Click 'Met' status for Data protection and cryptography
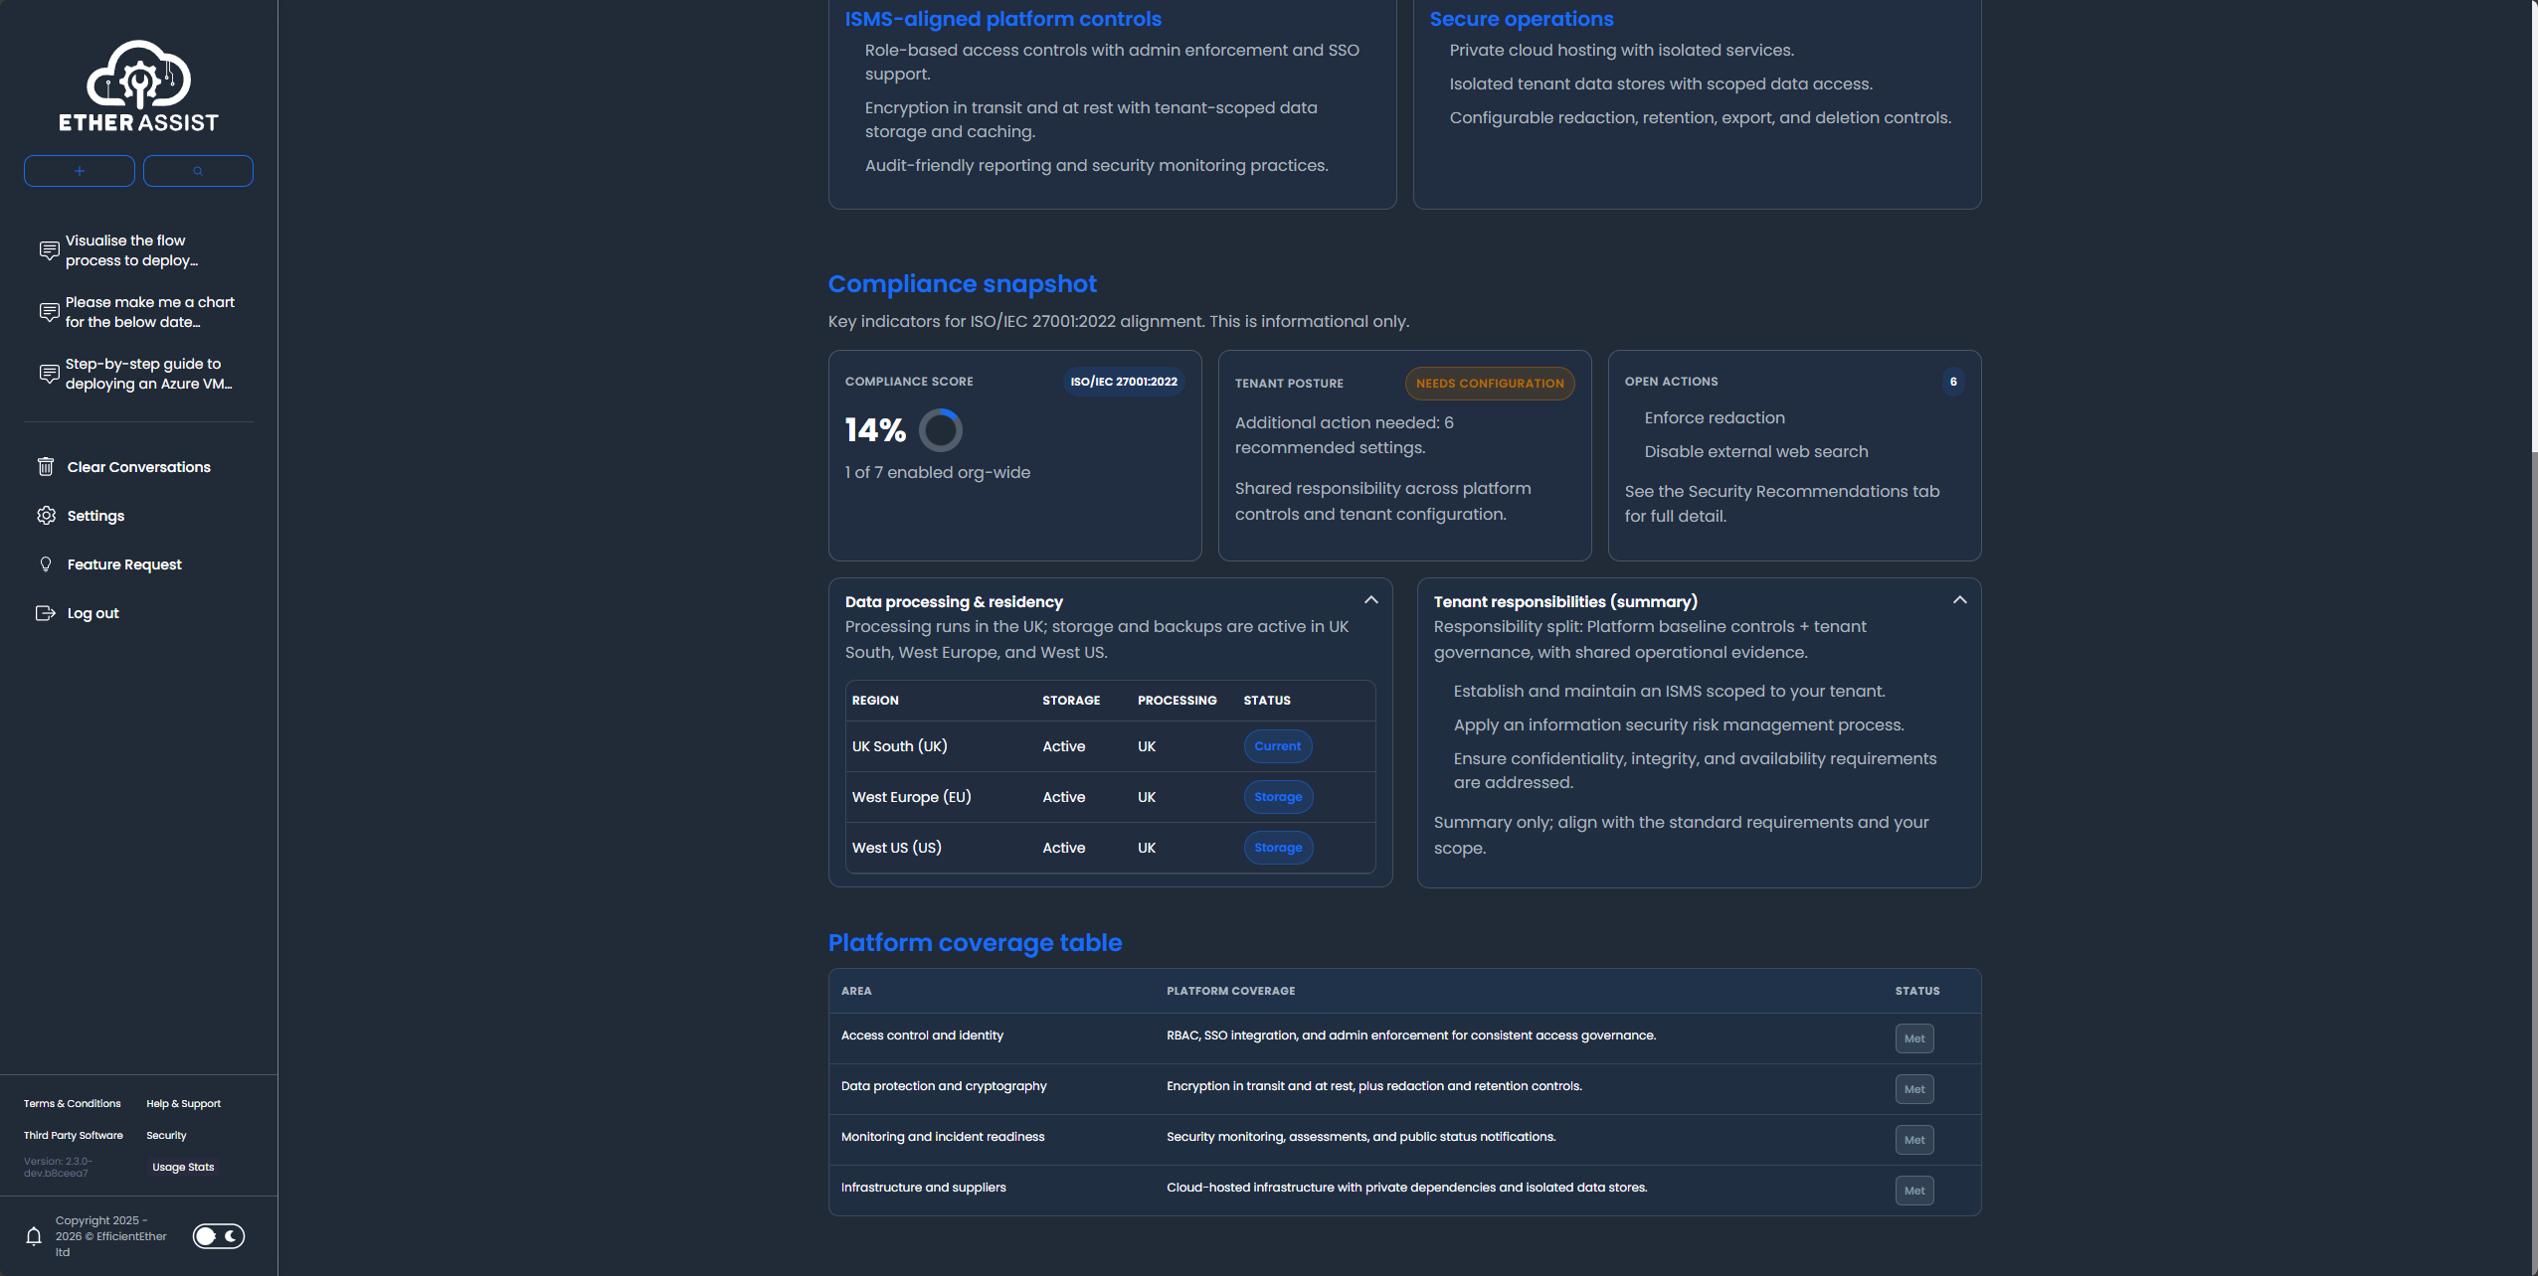This screenshot has height=1276, width=2538. tap(1914, 1089)
